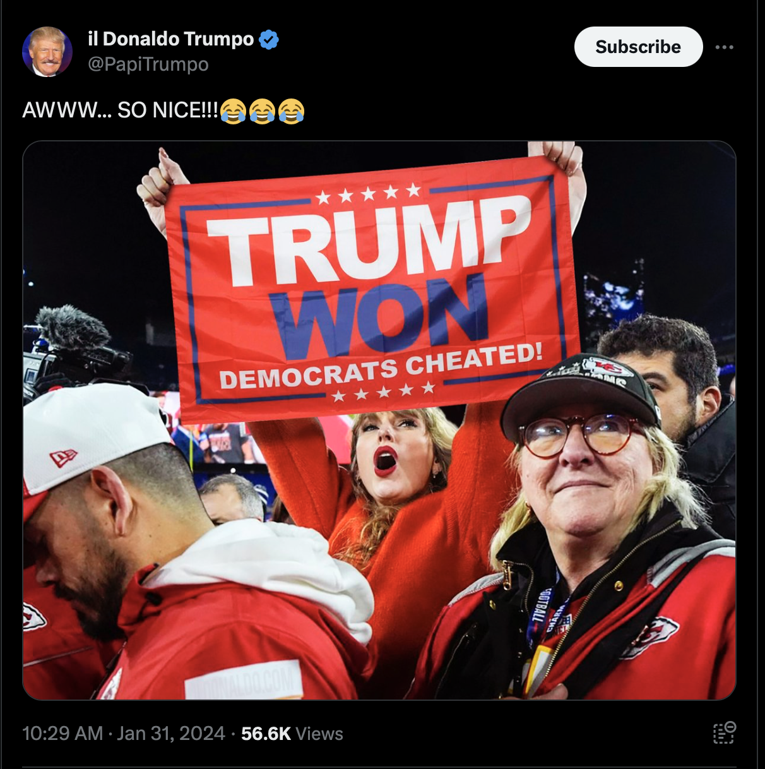Click the DONALDO.COM watermark on the photo
The height and width of the screenshot is (769, 765).
(x=244, y=681)
